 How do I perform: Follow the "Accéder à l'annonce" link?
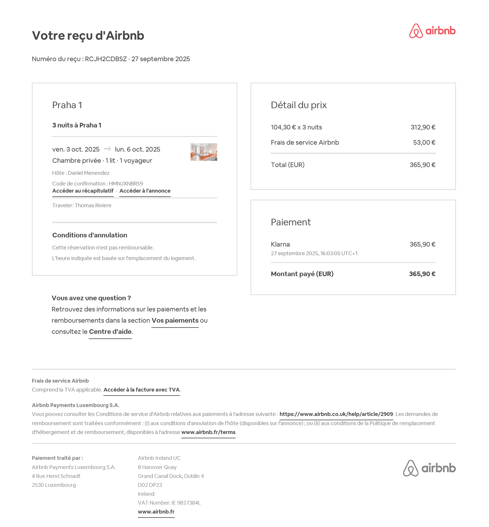(x=145, y=191)
